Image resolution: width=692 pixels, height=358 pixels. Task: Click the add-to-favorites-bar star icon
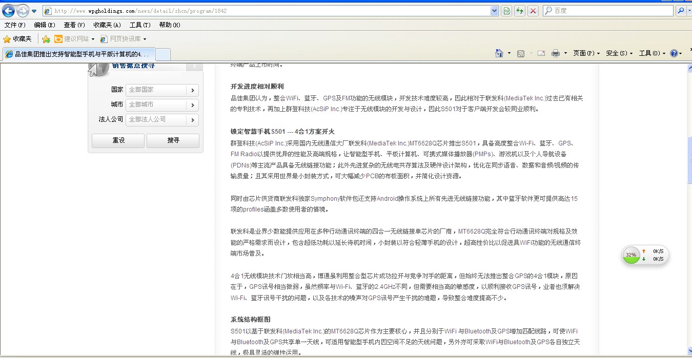pos(46,39)
